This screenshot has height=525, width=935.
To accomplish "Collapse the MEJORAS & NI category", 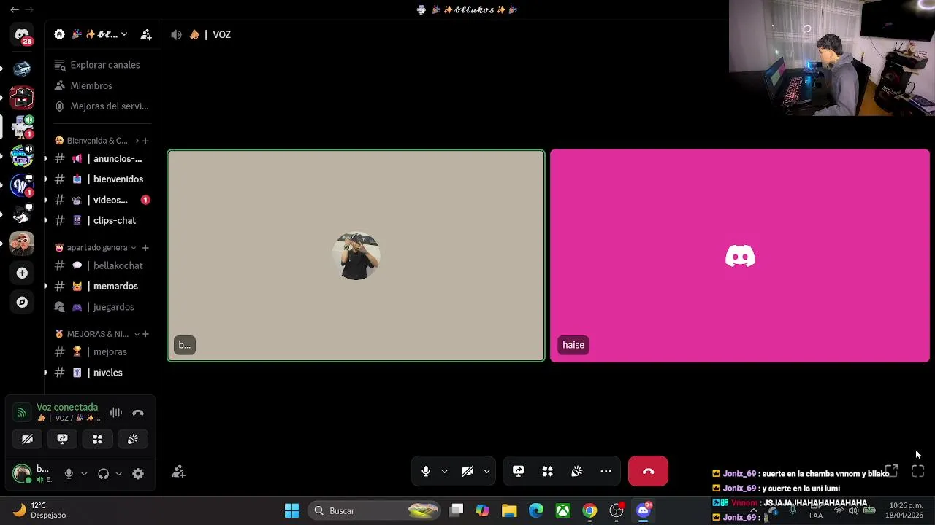I will point(96,334).
